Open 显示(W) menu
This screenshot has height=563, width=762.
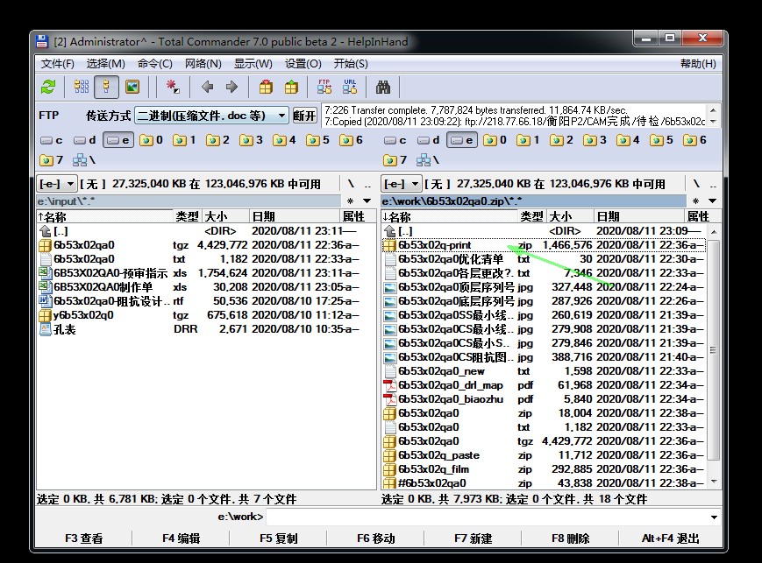pos(253,64)
